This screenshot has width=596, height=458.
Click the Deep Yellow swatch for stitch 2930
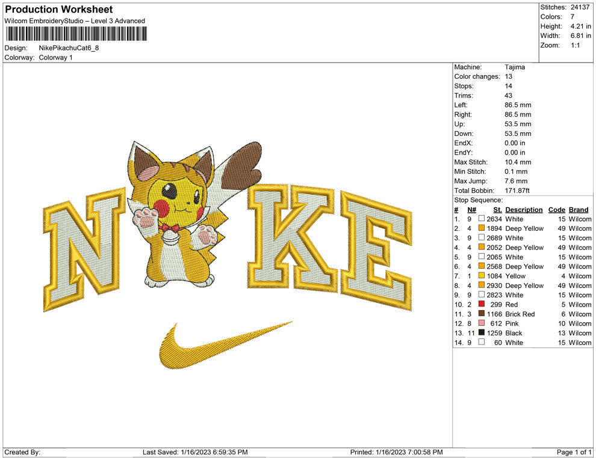[481, 285]
